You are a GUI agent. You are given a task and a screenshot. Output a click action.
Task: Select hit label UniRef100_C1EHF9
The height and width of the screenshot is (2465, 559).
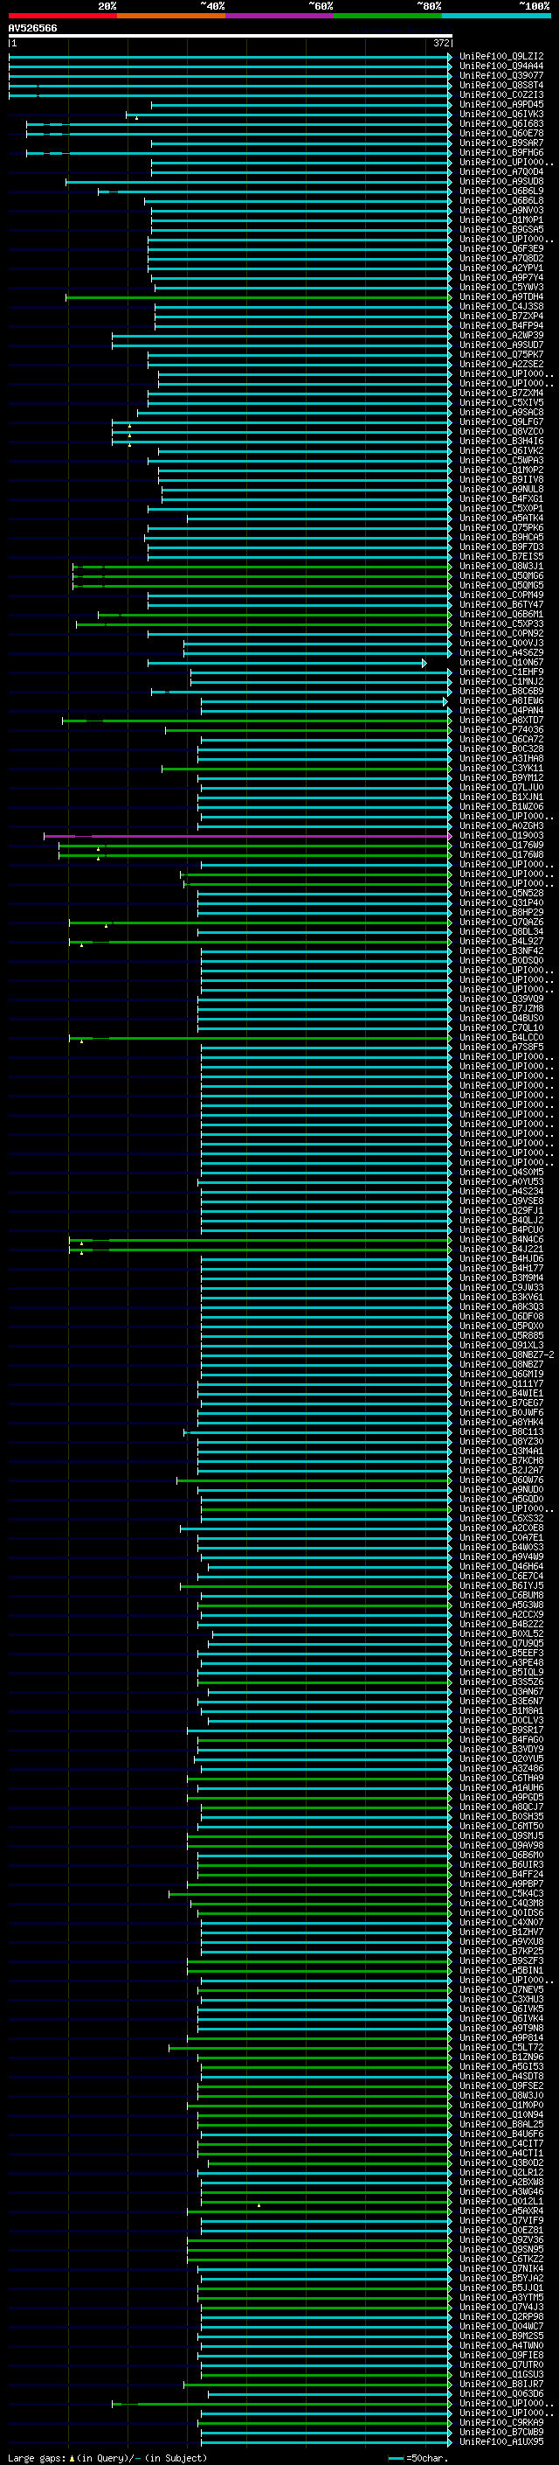click(x=500, y=672)
